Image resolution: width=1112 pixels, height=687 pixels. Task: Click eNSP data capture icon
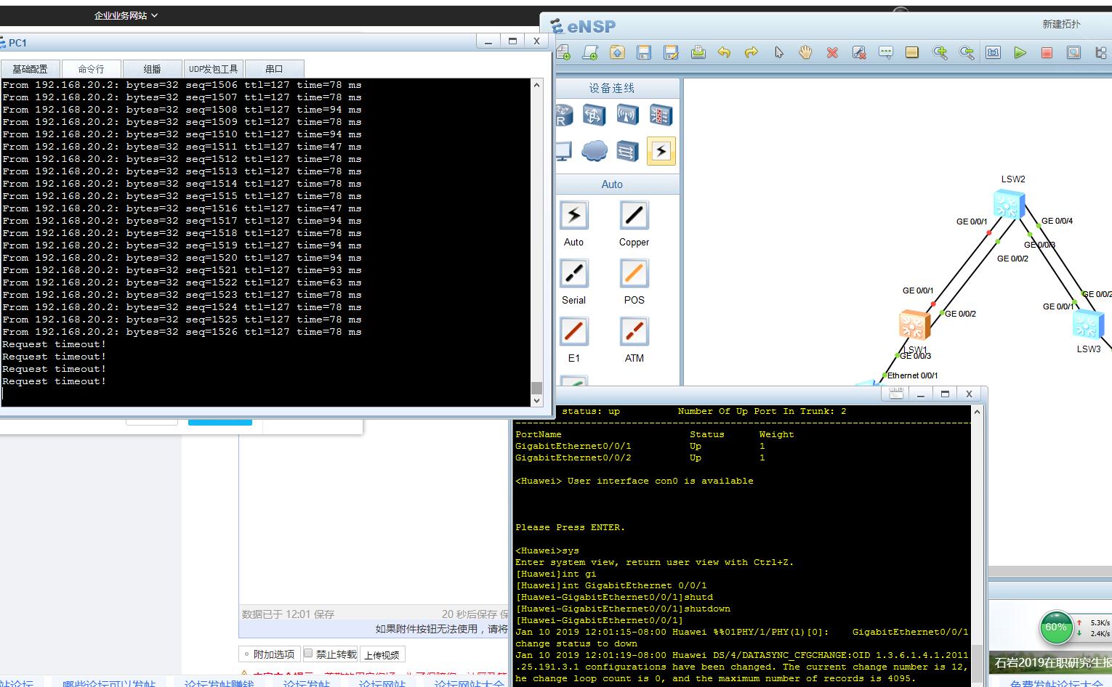[1074, 52]
